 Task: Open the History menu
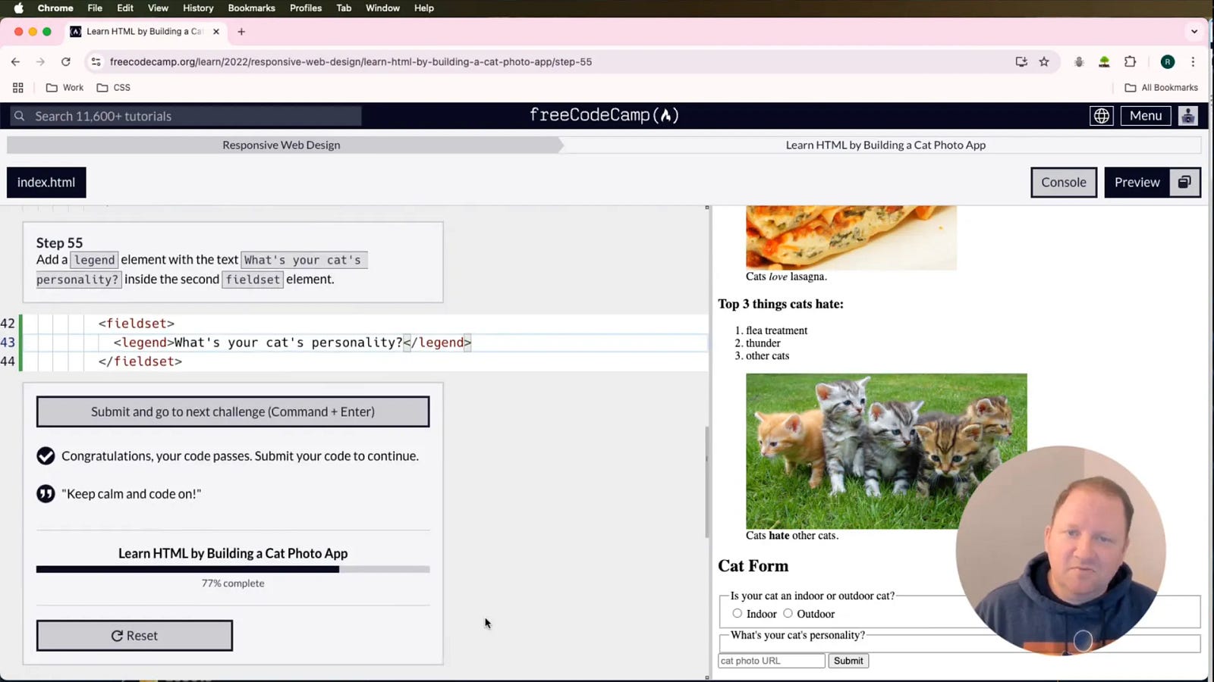point(198,8)
